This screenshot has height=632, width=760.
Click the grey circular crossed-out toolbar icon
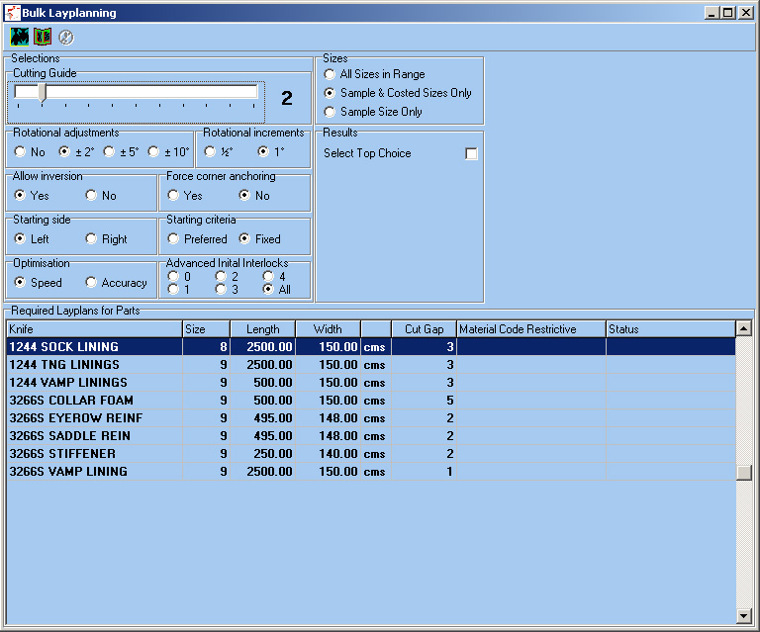[66, 38]
